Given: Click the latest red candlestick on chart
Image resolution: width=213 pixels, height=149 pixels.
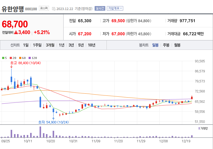Looking at the screenshot, I should 192,98.
